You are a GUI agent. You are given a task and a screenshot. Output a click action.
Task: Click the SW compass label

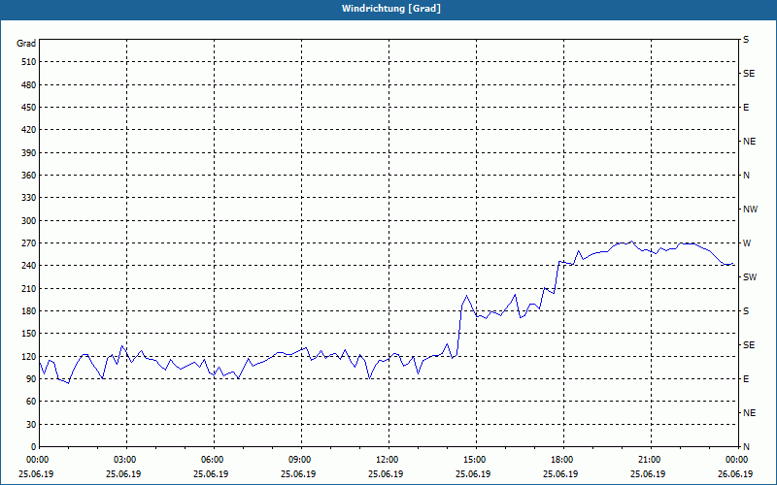point(750,277)
